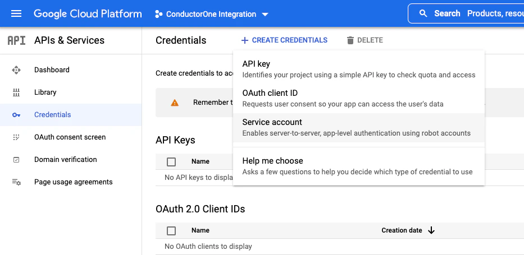Go to Dashboard in sidebar
524x255 pixels.
pos(52,70)
